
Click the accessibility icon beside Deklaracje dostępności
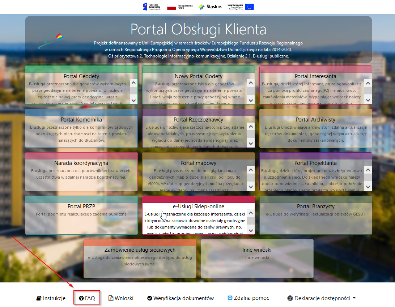tap(290, 298)
